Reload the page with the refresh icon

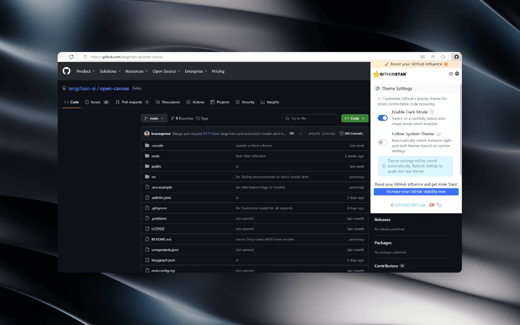tap(71, 57)
